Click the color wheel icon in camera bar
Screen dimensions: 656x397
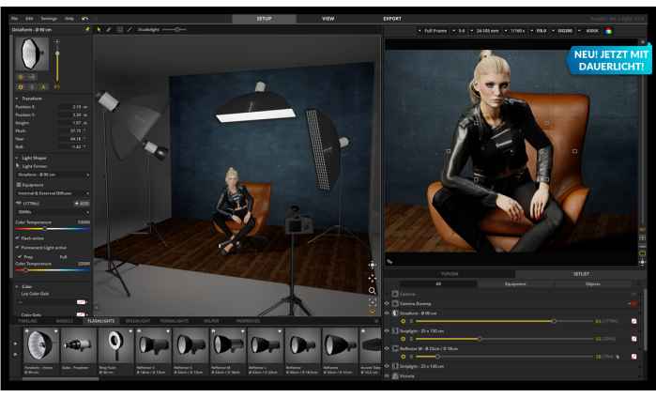608,31
